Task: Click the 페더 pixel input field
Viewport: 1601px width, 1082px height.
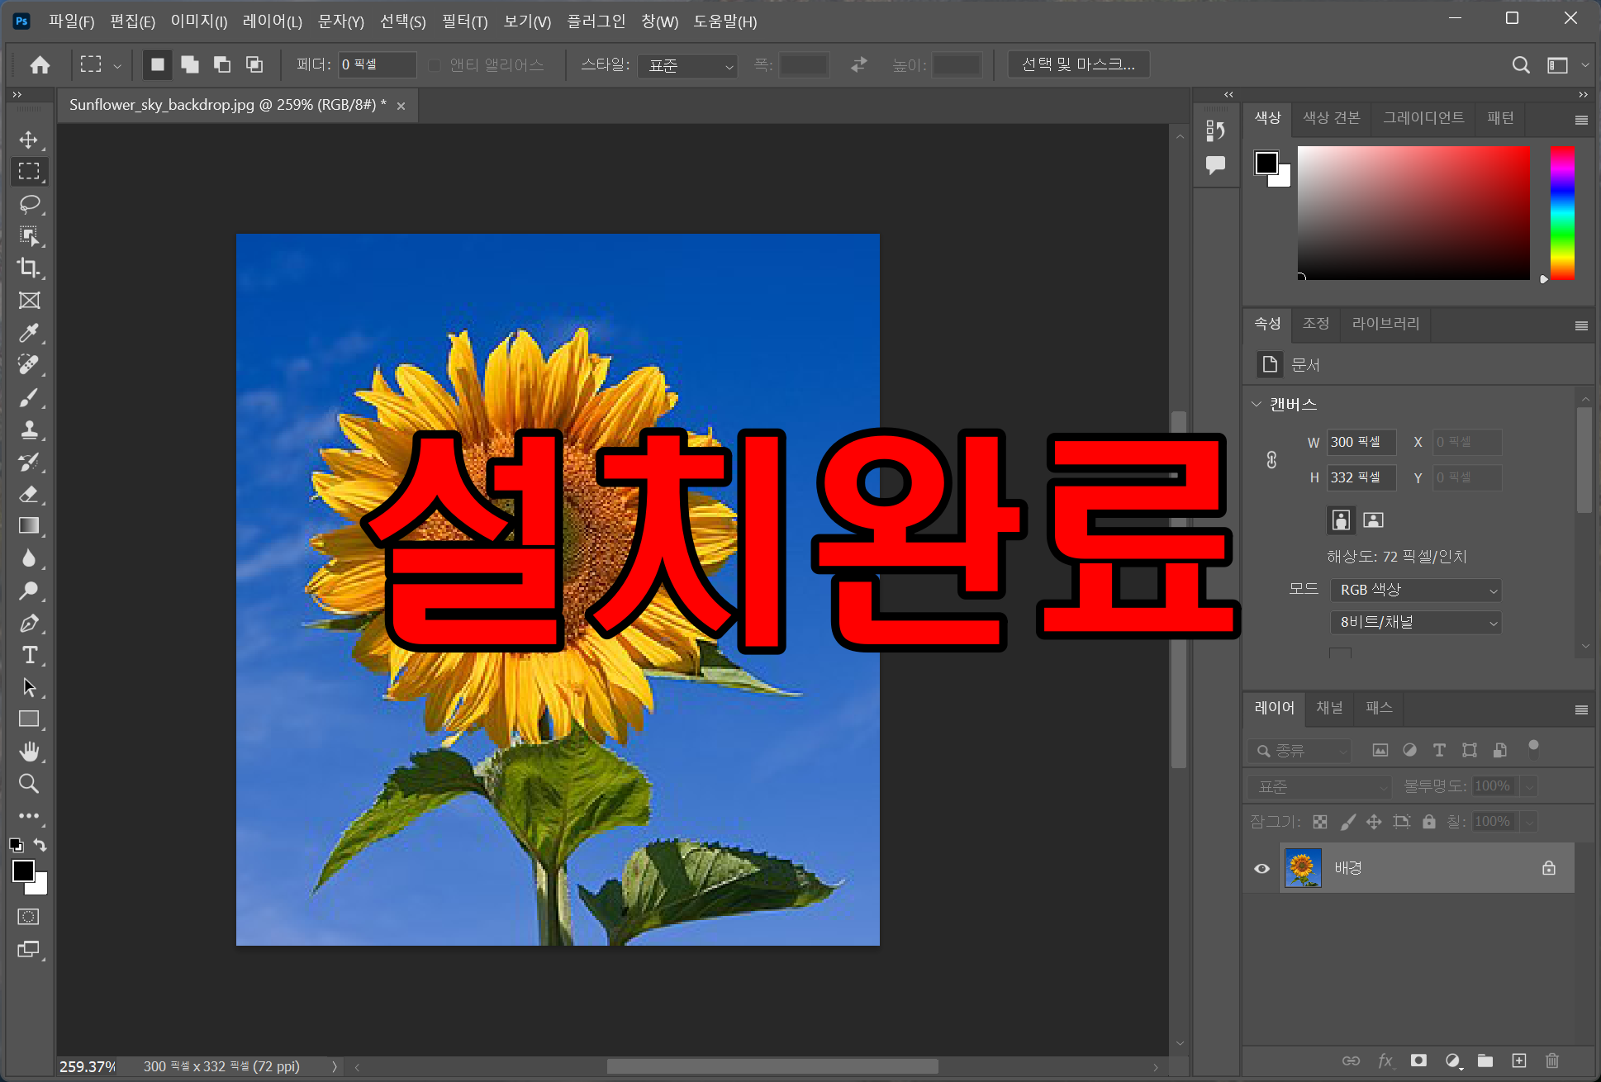Action: pos(377,64)
